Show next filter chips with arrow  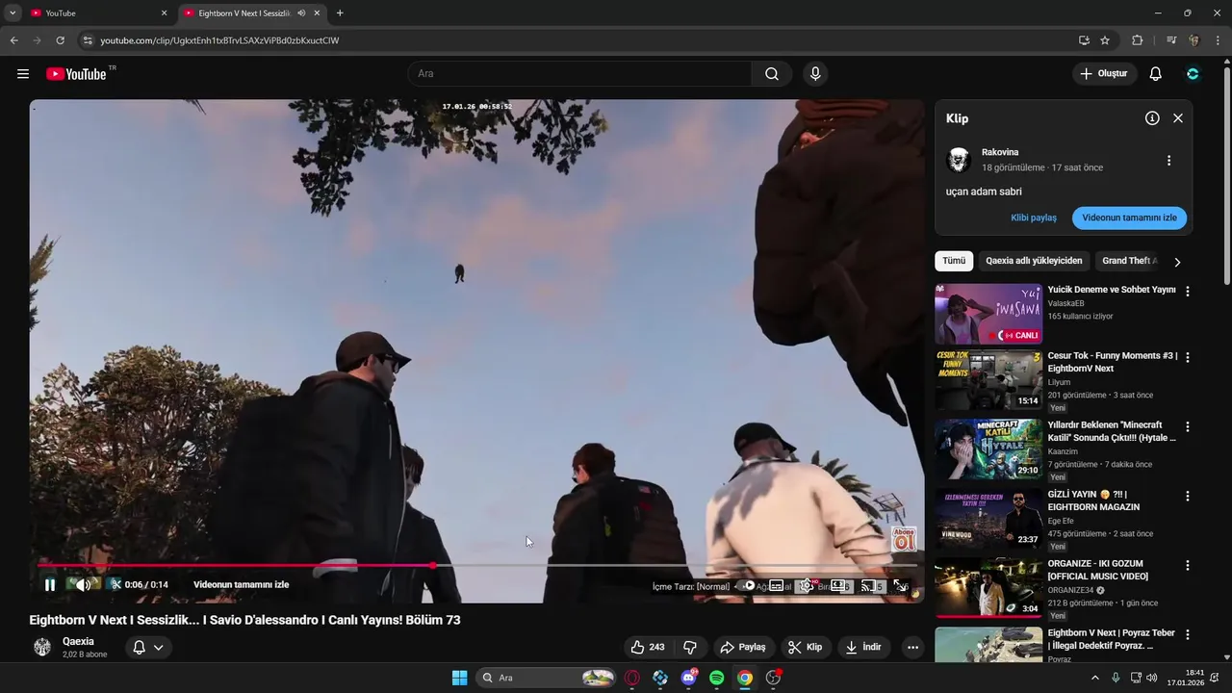(1177, 262)
